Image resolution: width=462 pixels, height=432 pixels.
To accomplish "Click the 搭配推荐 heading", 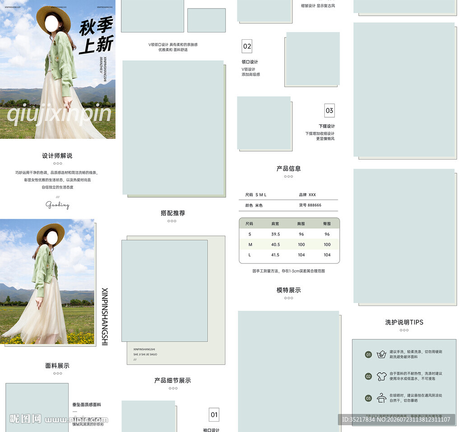I will [x=173, y=213].
